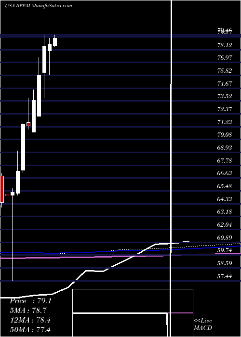Click the 58.59 price axis label
The height and width of the screenshot is (337, 241).
225,263
